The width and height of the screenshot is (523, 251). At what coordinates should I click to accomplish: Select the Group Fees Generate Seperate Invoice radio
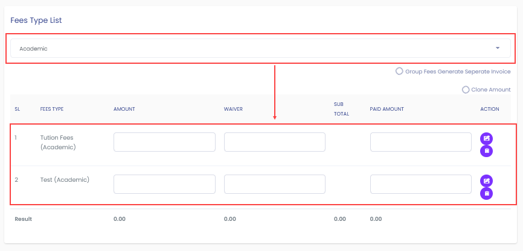tap(399, 71)
